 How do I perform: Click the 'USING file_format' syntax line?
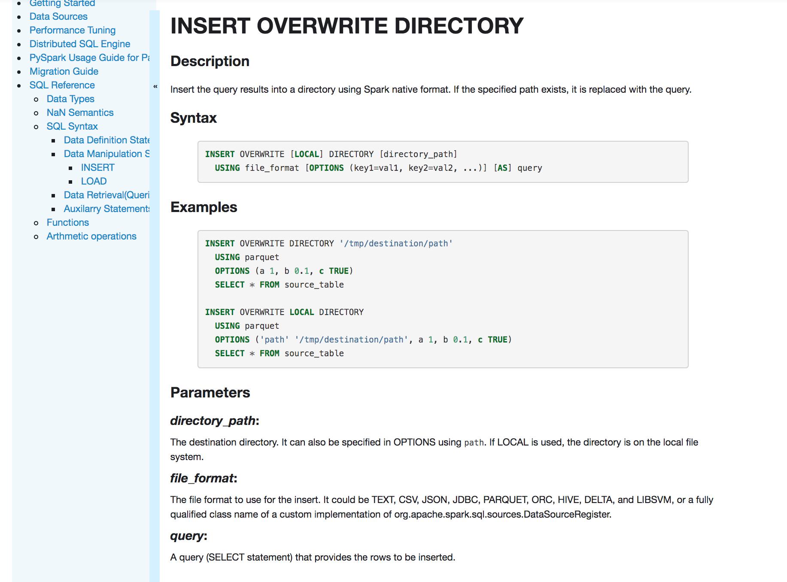(378, 168)
